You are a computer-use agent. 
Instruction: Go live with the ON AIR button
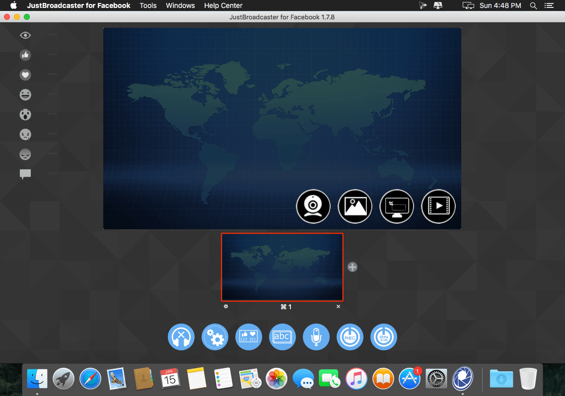384,337
